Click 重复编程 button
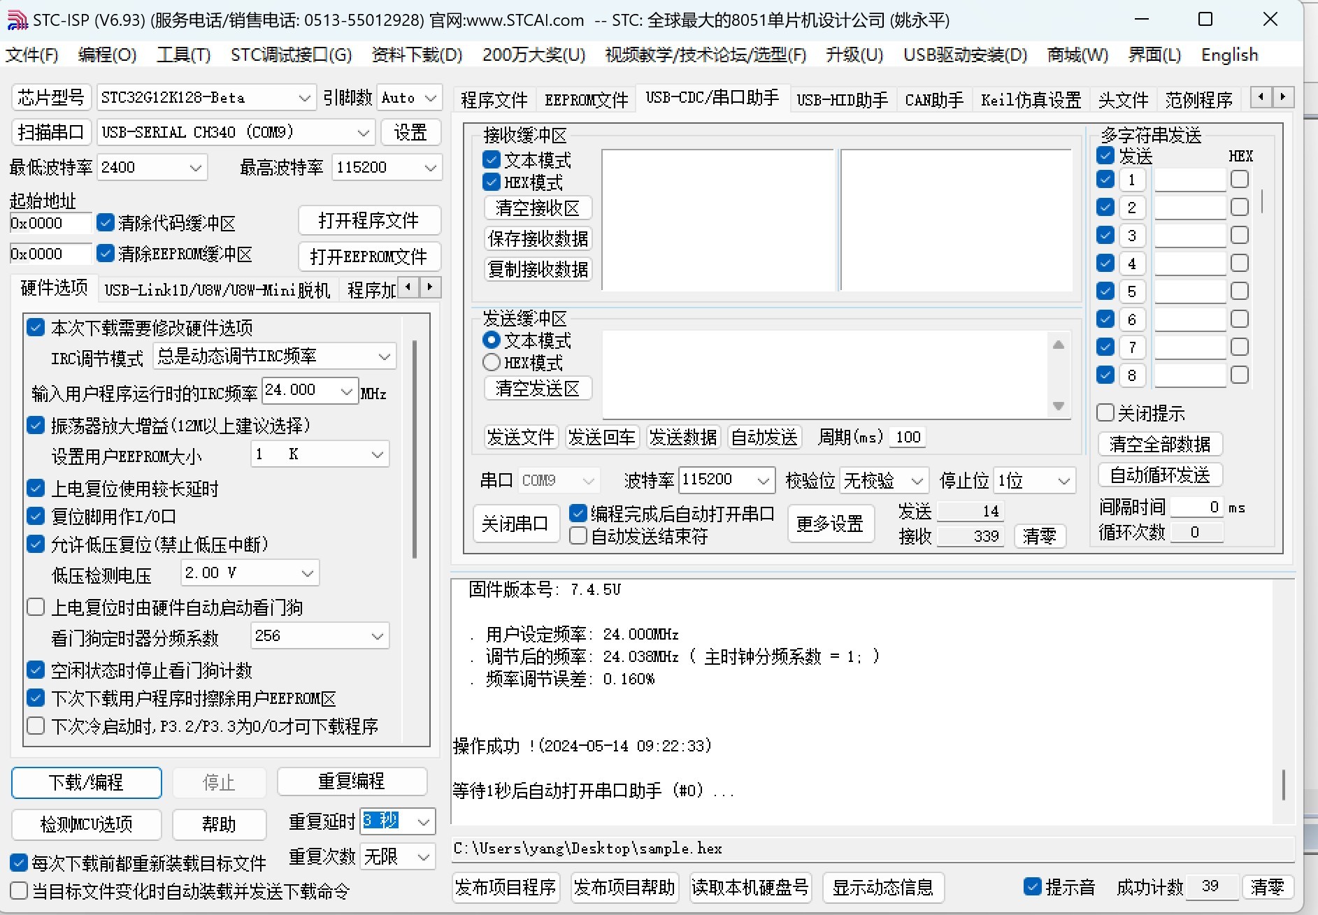This screenshot has height=915, width=1318. (x=352, y=781)
